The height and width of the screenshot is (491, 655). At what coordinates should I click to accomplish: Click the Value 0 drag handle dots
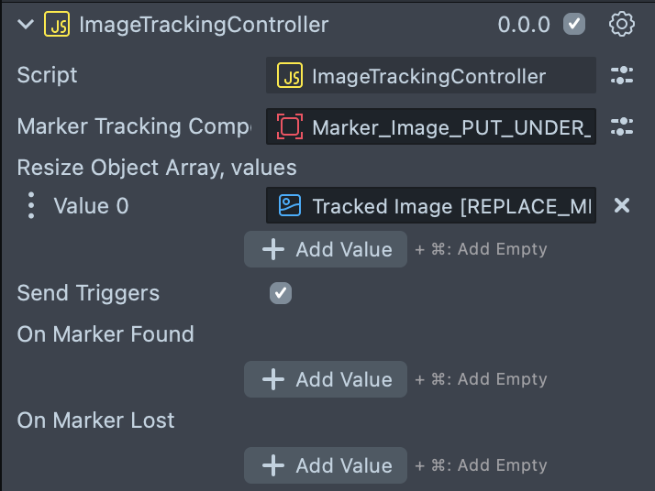click(x=31, y=206)
